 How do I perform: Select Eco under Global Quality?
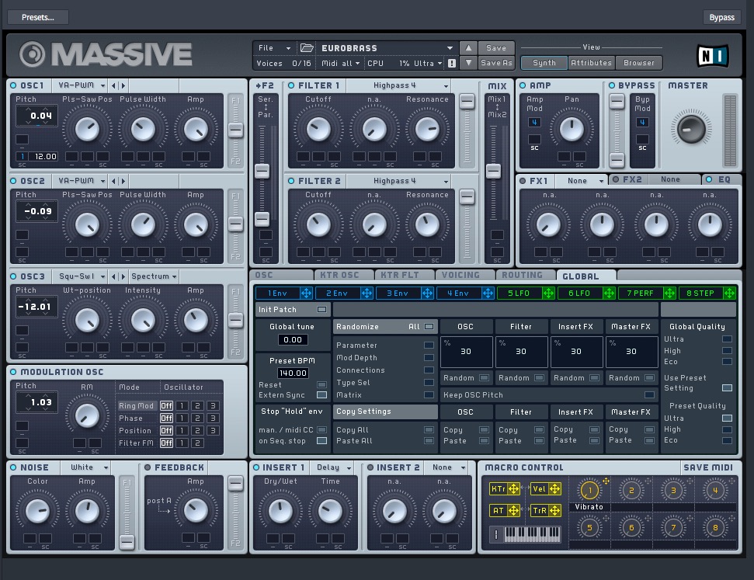tap(727, 361)
